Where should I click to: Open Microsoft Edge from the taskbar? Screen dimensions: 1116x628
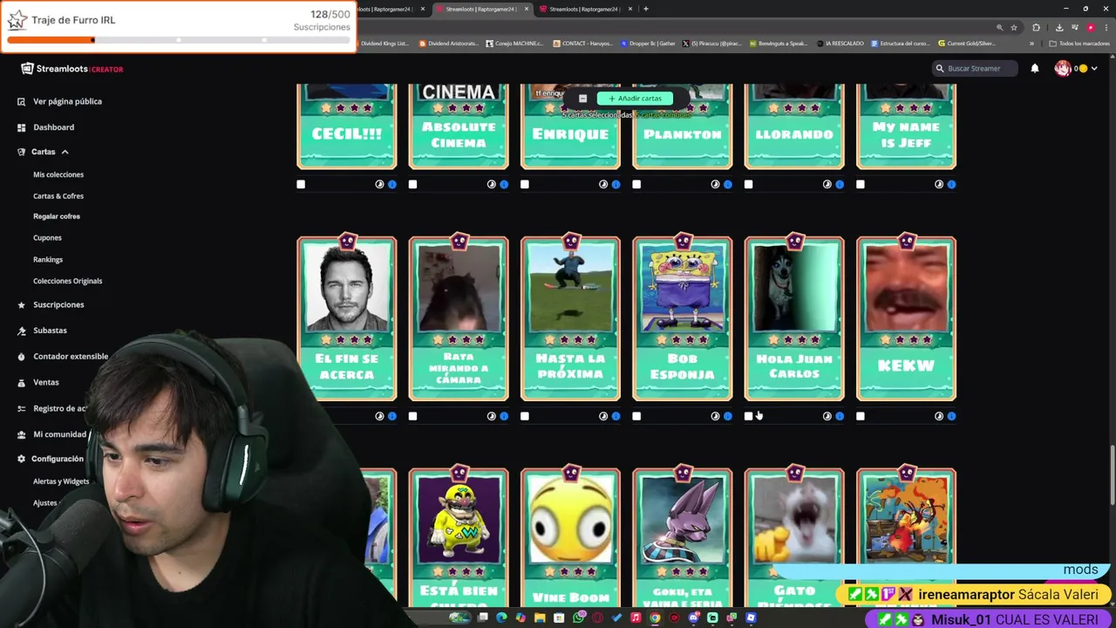pos(501,618)
